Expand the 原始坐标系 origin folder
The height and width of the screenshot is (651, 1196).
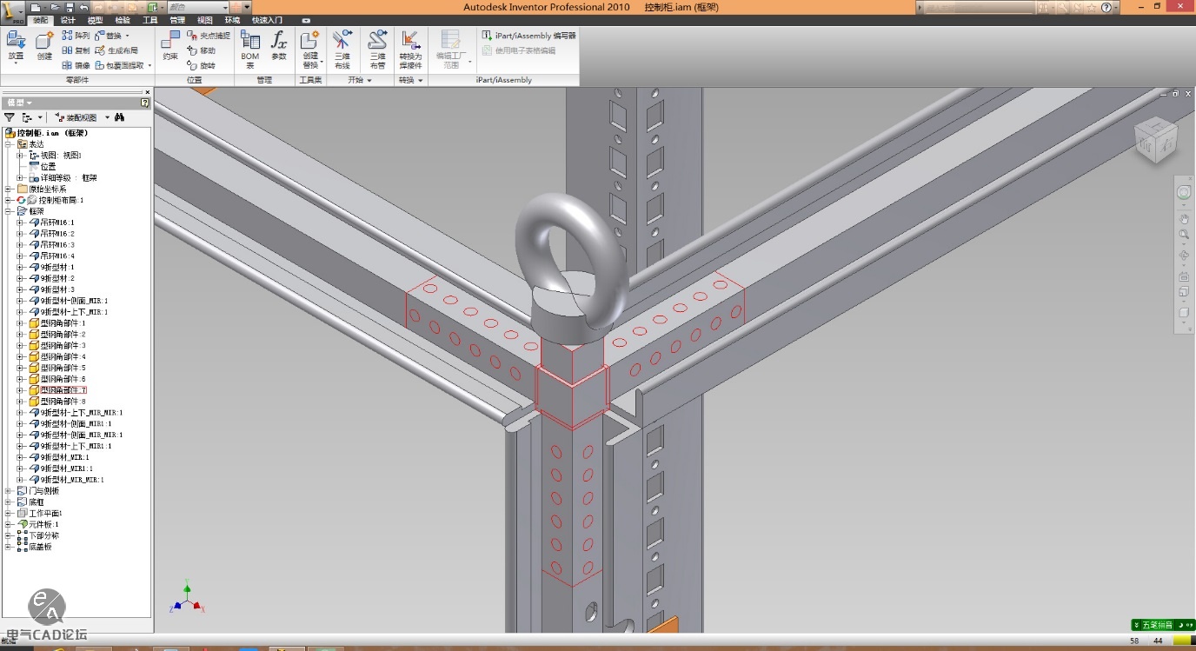click(x=9, y=189)
